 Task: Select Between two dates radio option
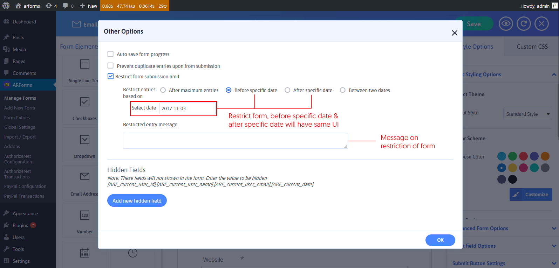343,90
